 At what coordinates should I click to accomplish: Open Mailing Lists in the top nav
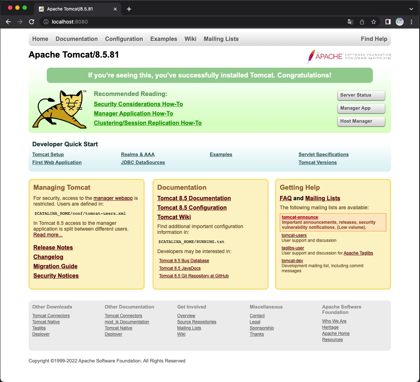point(221,39)
